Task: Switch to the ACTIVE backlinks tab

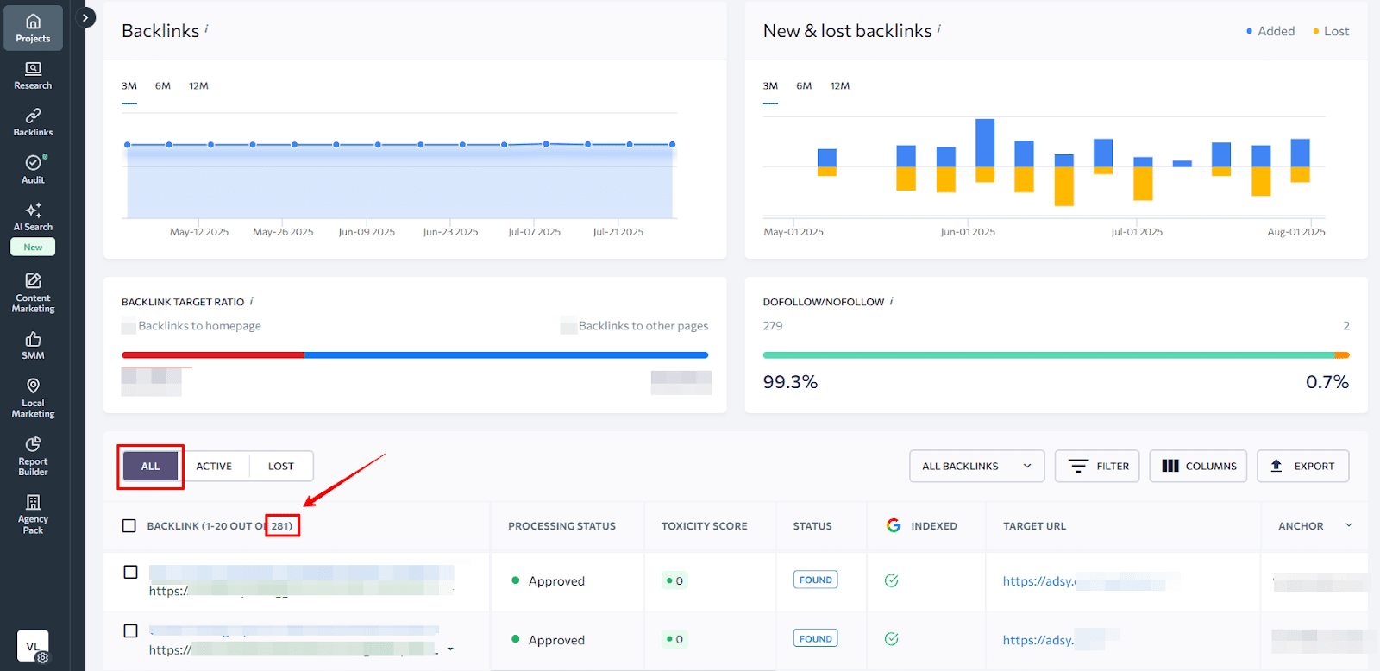Action: pos(214,467)
